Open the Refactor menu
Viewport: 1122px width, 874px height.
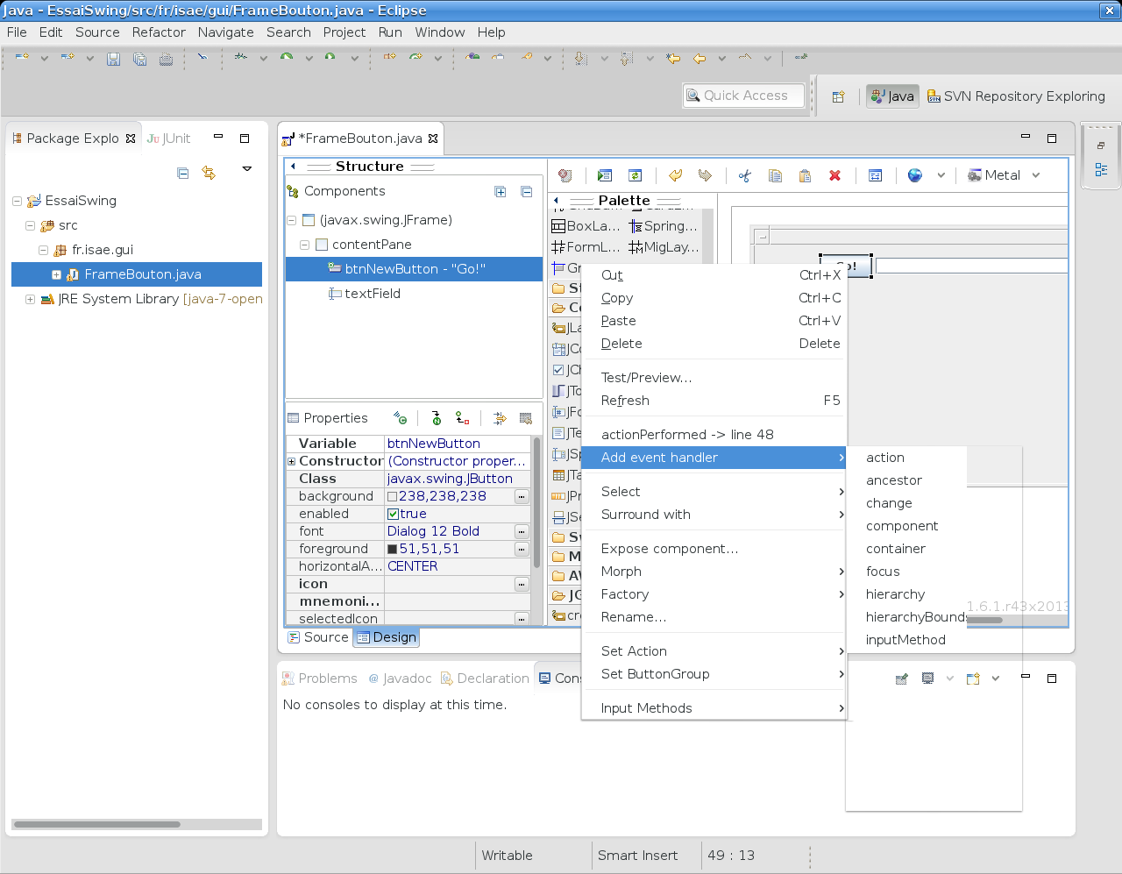(x=159, y=32)
